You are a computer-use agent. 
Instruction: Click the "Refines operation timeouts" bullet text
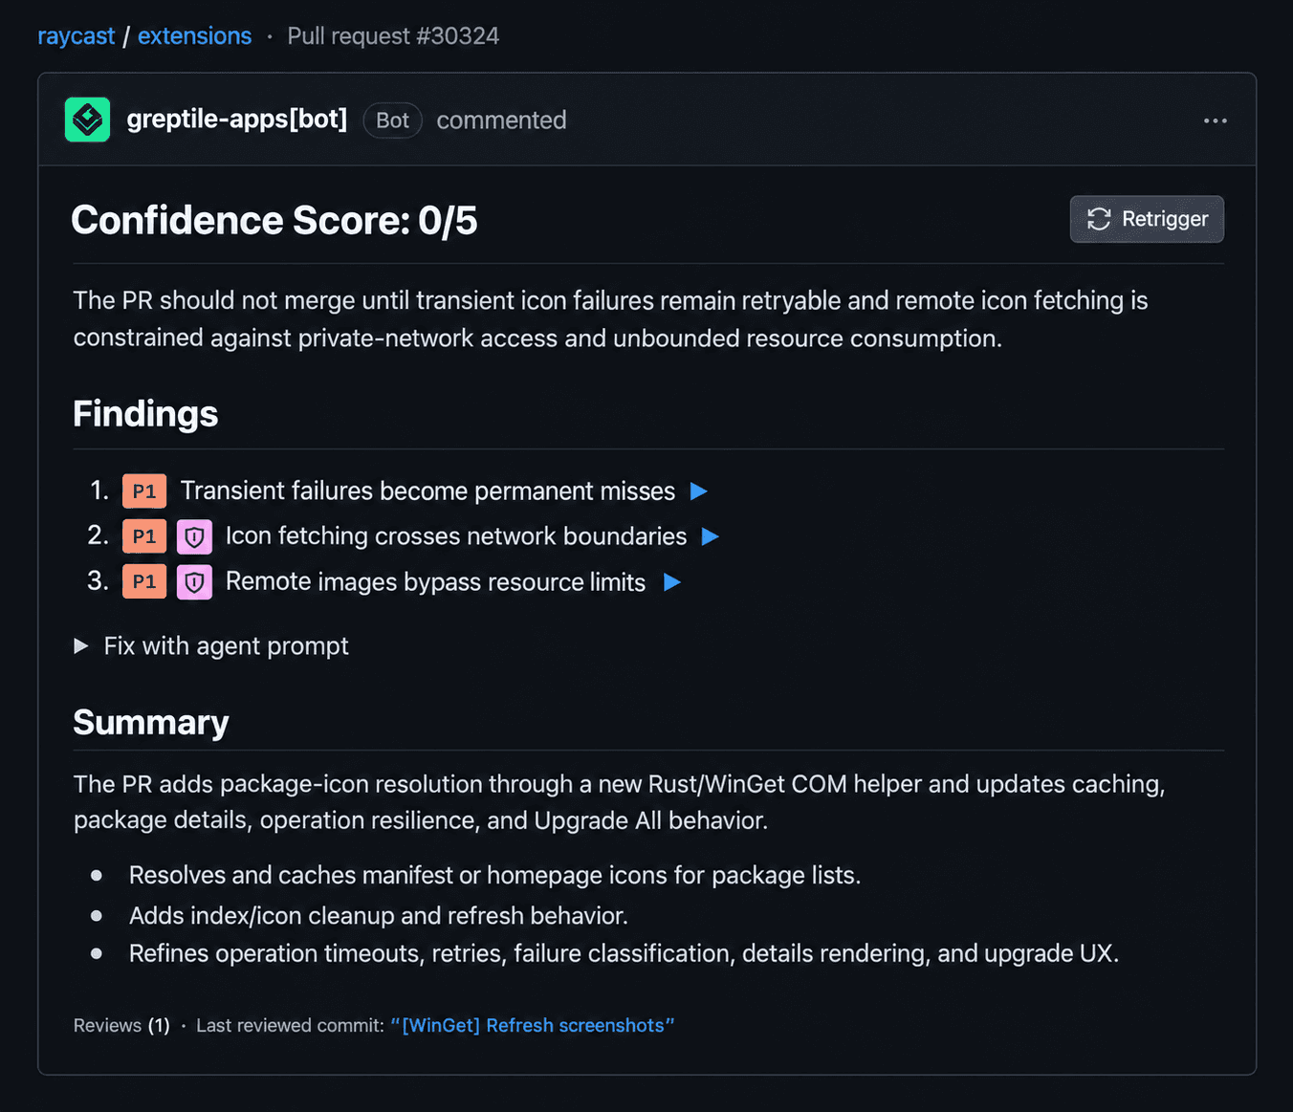tap(624, 954)
